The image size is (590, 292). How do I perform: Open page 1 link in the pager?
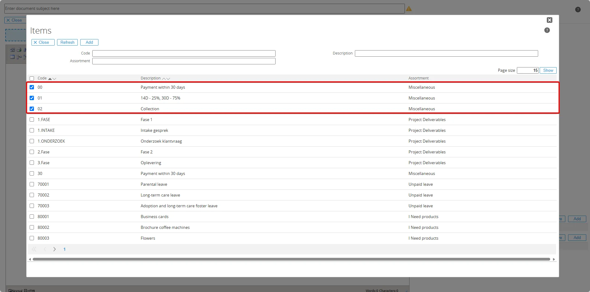click(64, 249)
